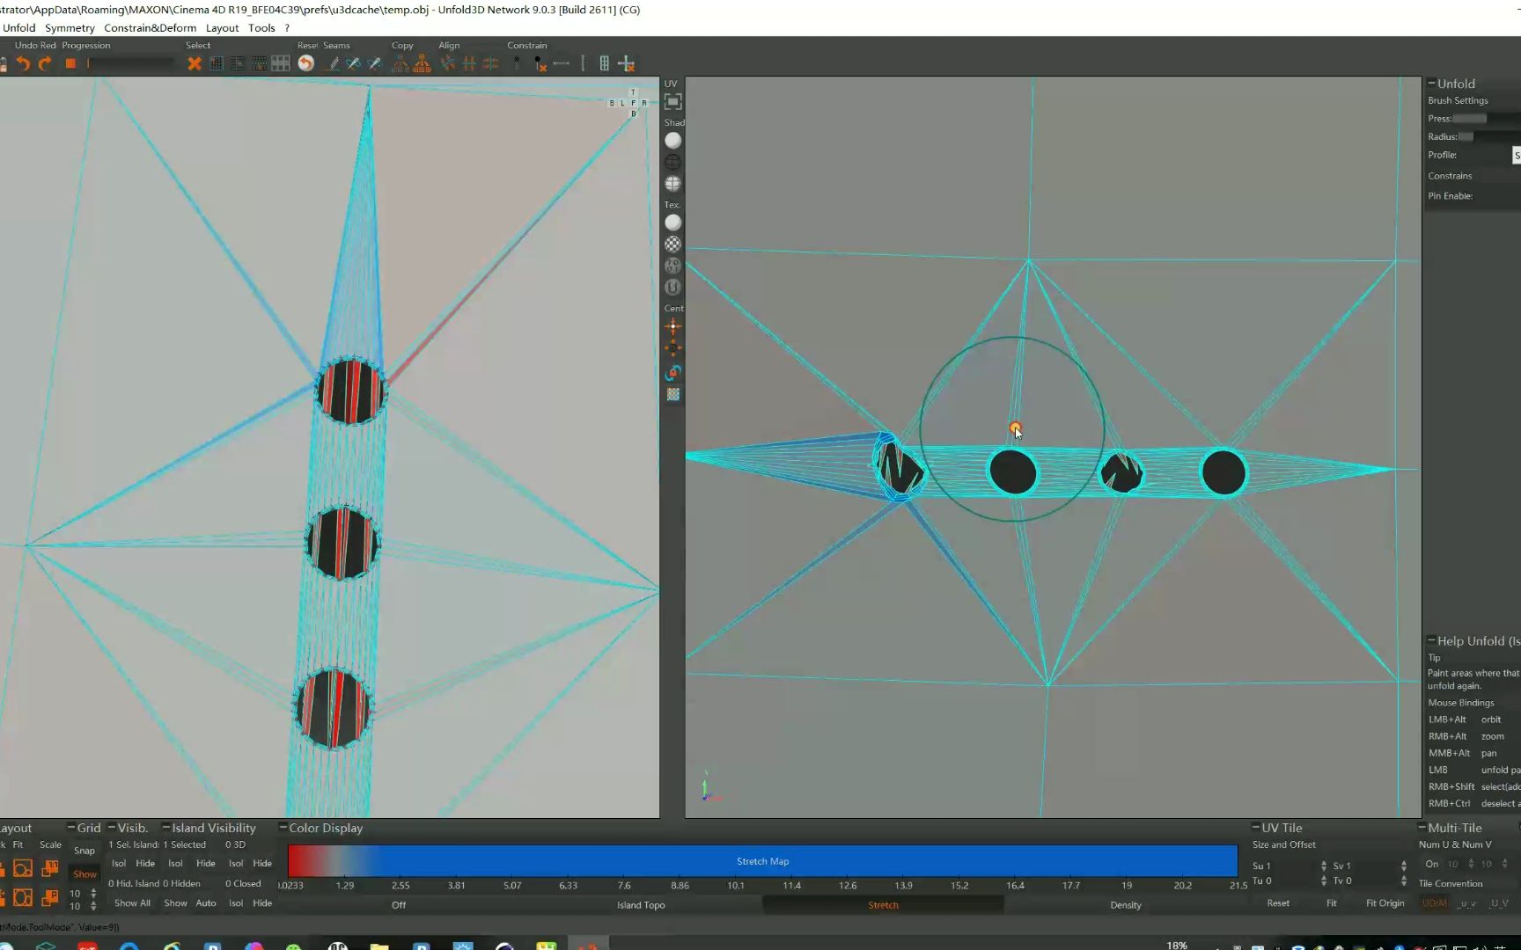This screenshot has height=950, width=1521.
Task: Open the ? help menu
Action: pos(287,28)
